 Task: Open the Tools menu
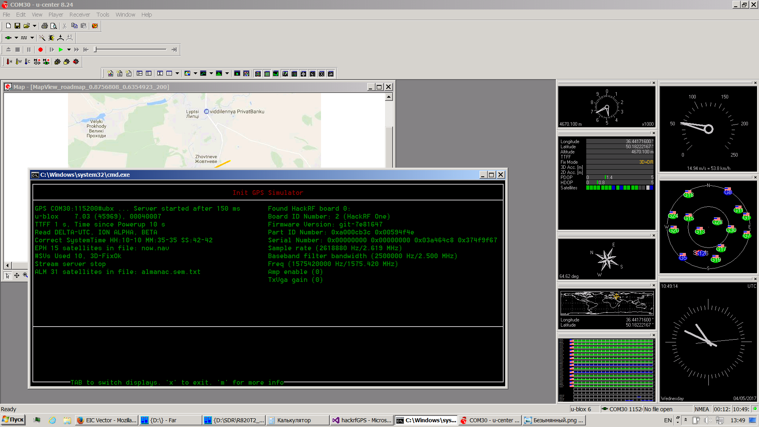(x=103, y=15)
